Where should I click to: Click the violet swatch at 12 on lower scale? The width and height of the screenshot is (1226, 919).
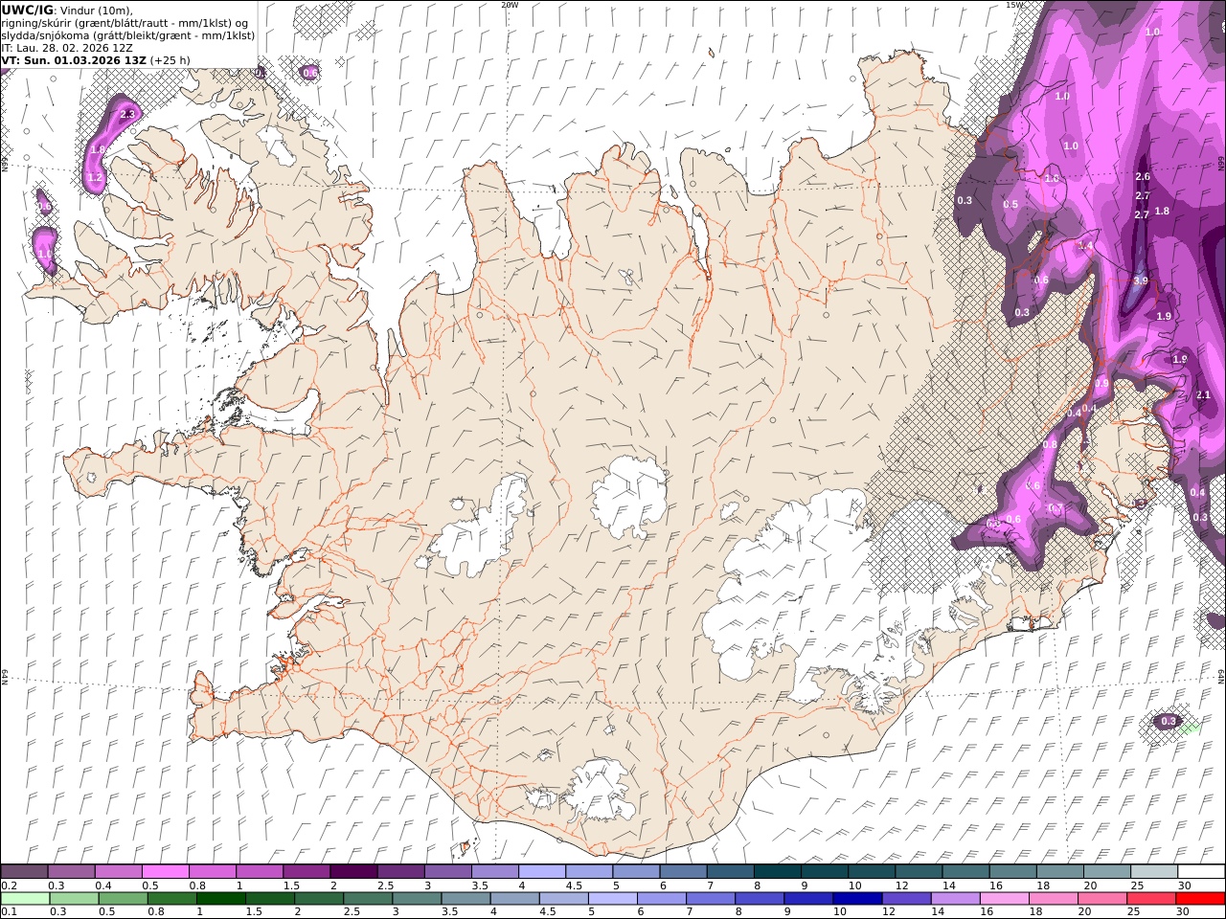click(x=906, y=899)
